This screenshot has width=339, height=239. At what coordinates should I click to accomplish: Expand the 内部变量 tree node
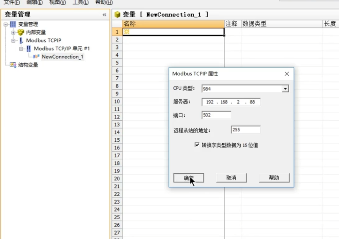click(x=14, y=32)
